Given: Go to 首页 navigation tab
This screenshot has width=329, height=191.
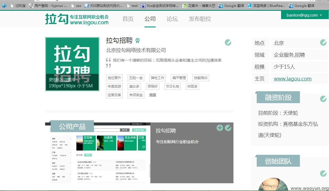Looking at the screenshot, I should click(128, 19).
